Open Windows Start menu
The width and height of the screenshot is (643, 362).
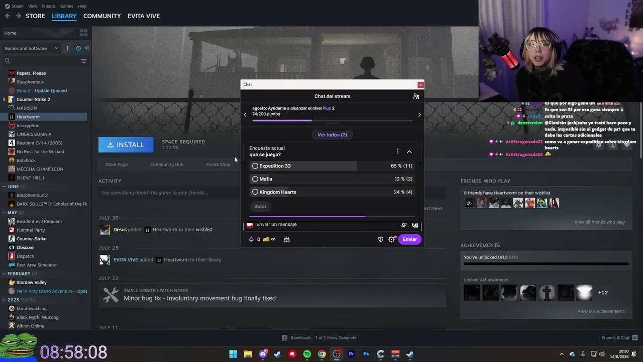pos(233,354)
